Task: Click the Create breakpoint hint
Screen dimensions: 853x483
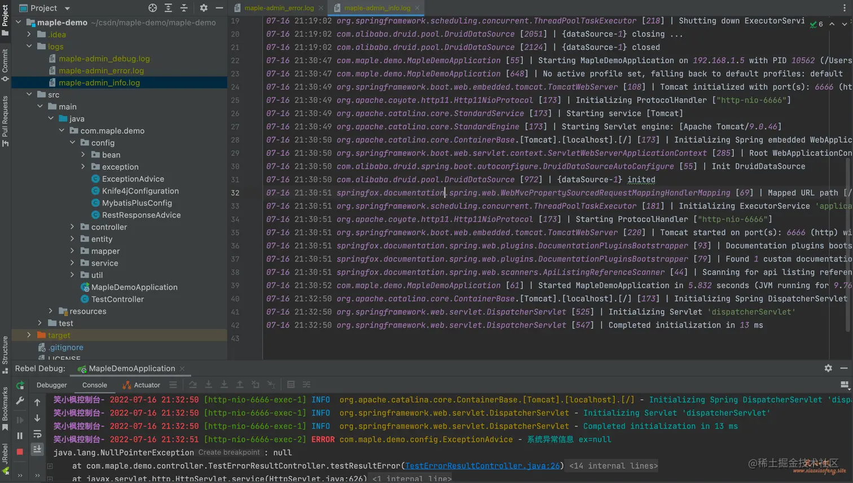Action: click(229, 453)
